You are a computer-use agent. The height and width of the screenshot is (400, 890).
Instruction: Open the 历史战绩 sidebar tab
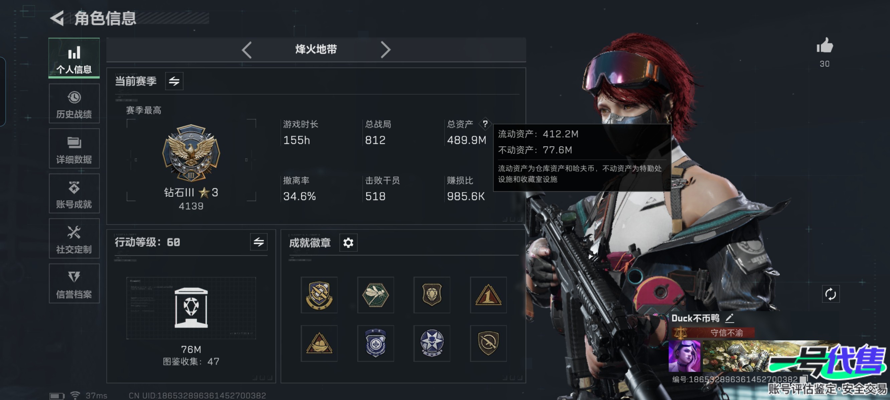coord(74,104)
